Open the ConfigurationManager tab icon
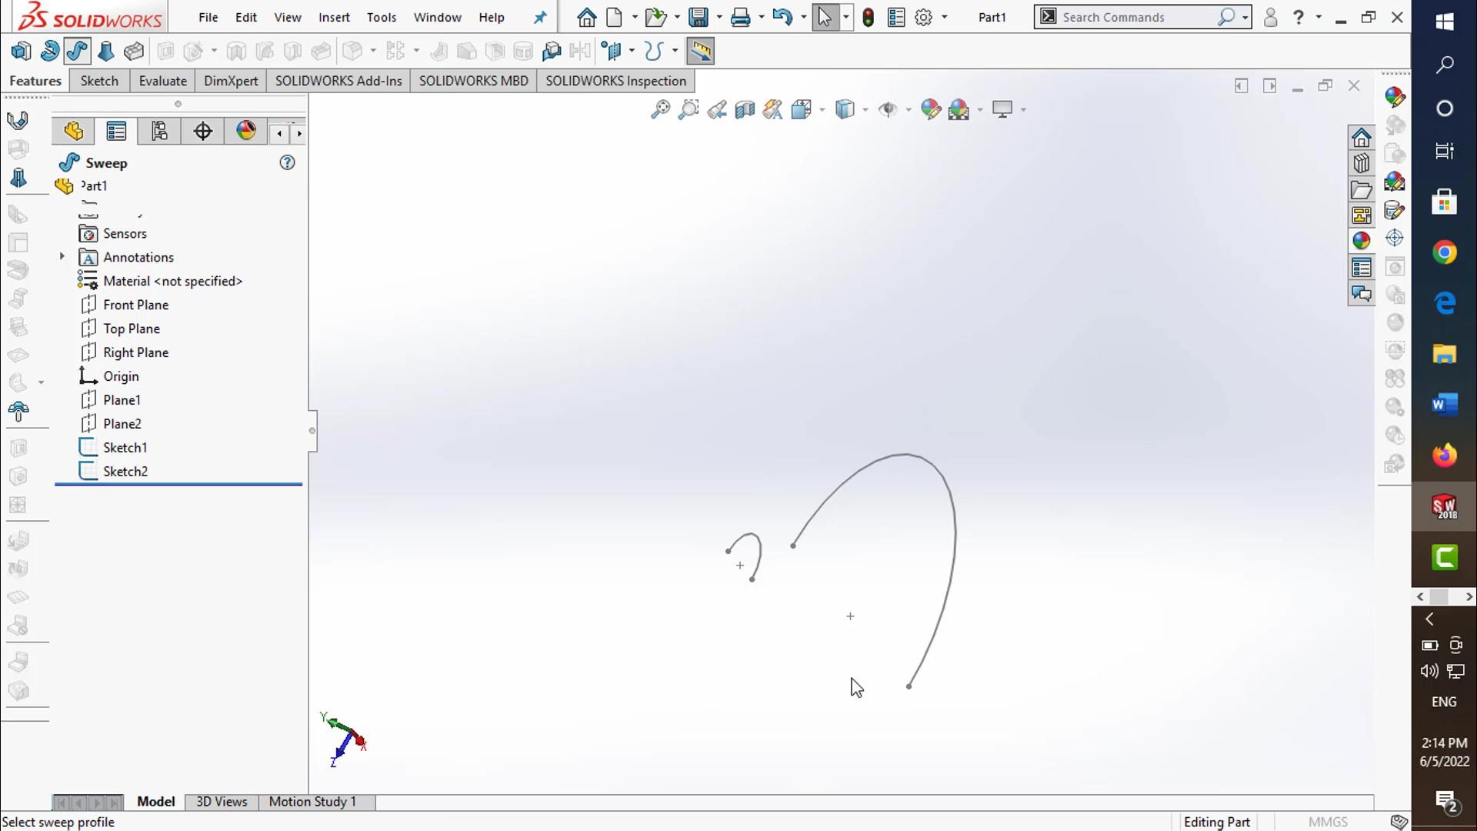The height and width of the screenshot is (831, 1477). (x=159, y=132)
